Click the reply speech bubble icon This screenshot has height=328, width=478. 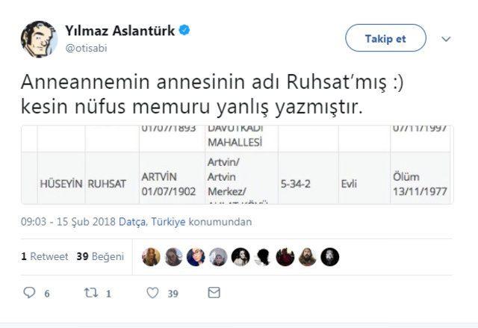pos(29,293)
